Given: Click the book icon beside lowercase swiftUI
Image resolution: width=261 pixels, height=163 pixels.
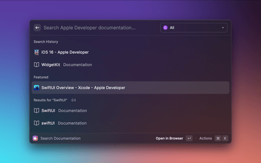Looking at the screenshot, I should [36, 123].
